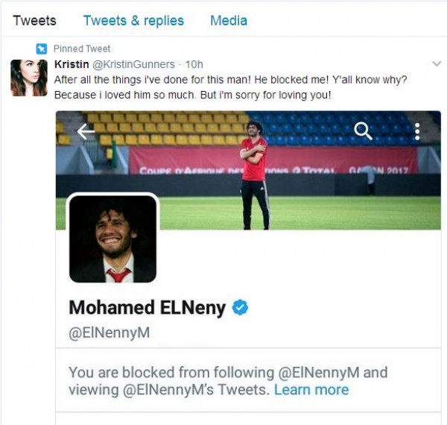
Task: Click the Kristin display name
Action: click(x=72, y=64)
